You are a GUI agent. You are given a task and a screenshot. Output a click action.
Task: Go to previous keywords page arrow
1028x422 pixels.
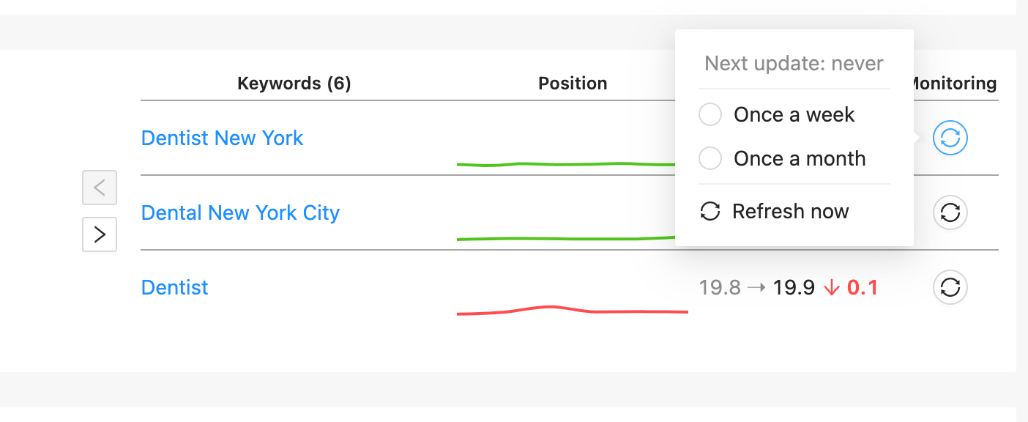[100, 188]
